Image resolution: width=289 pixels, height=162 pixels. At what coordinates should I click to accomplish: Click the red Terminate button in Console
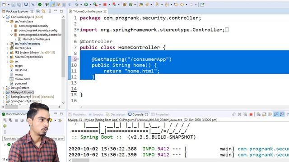pos(251,114)
